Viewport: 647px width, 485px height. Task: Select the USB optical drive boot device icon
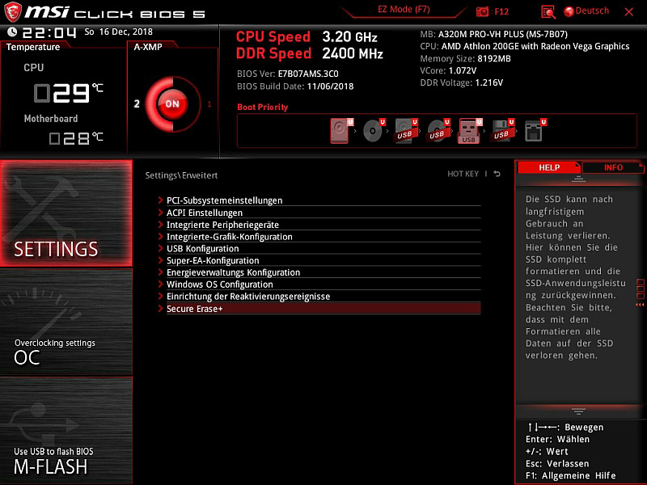(x=438, y=131)
